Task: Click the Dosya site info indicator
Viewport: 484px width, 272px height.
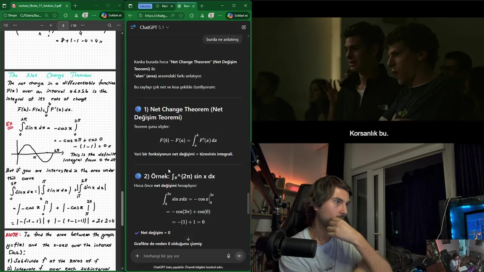Action: click(9, 15)
